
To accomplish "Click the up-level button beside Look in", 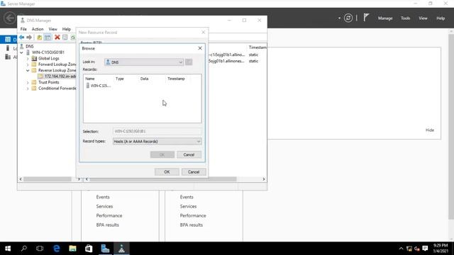I will (189, 62).
